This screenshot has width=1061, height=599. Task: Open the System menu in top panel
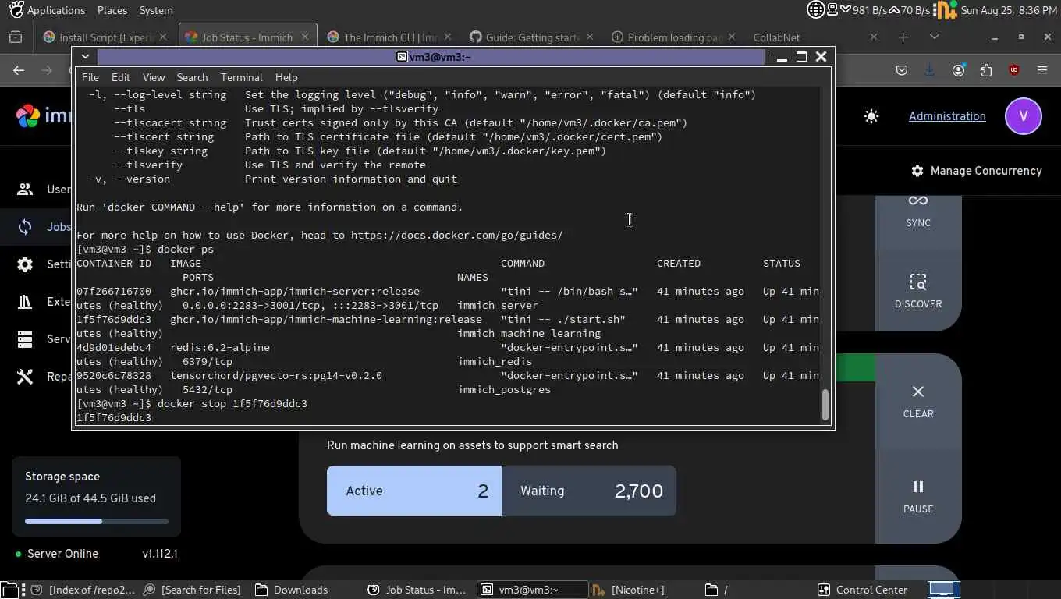156,10
